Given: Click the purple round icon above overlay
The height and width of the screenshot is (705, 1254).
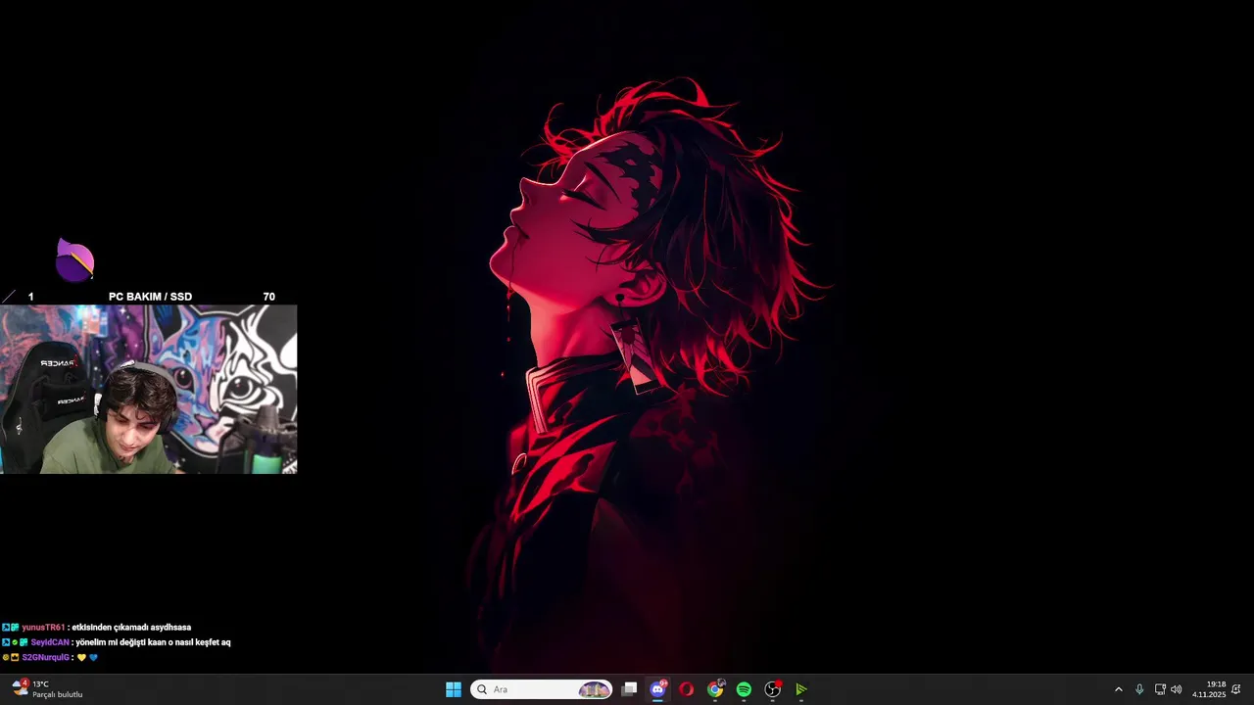Looking at the screenshot, I should click(x=74, y=259).
